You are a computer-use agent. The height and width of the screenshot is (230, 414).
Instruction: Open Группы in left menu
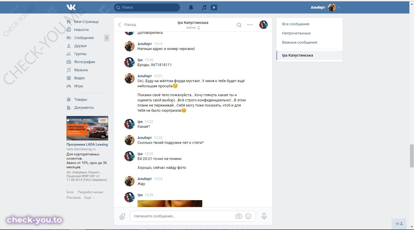point(80,54)
